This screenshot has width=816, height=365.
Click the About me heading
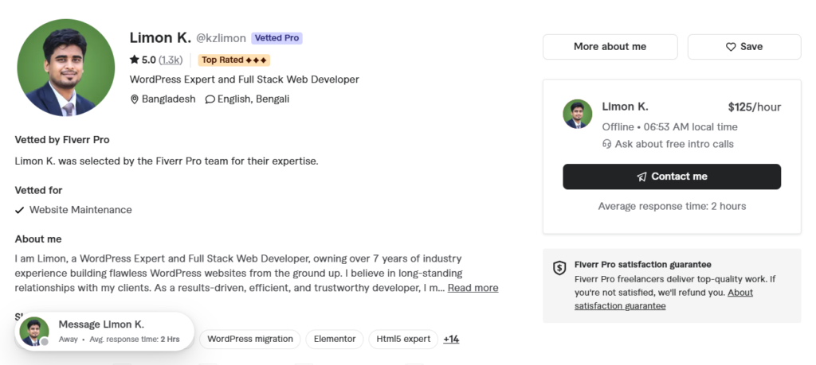tap(38, 239)
